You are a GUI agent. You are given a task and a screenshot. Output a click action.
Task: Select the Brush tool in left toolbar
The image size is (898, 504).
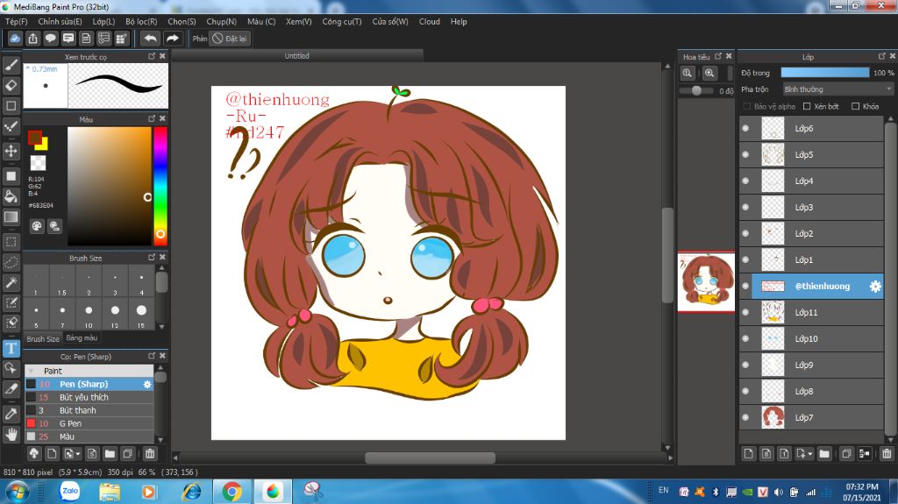point(11,65)
